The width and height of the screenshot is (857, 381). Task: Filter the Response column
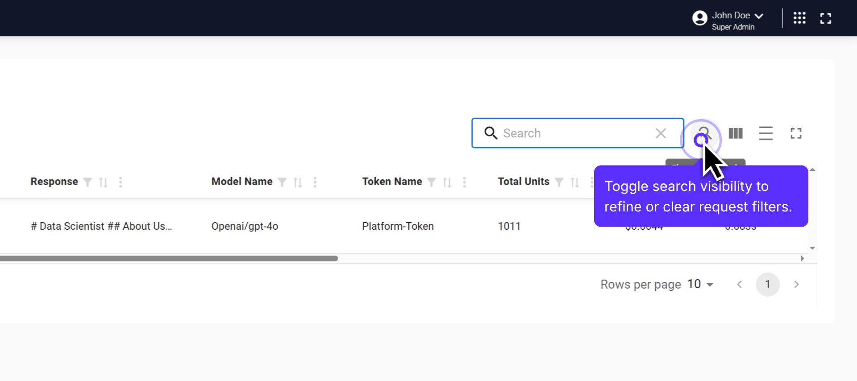pos(88,182)
